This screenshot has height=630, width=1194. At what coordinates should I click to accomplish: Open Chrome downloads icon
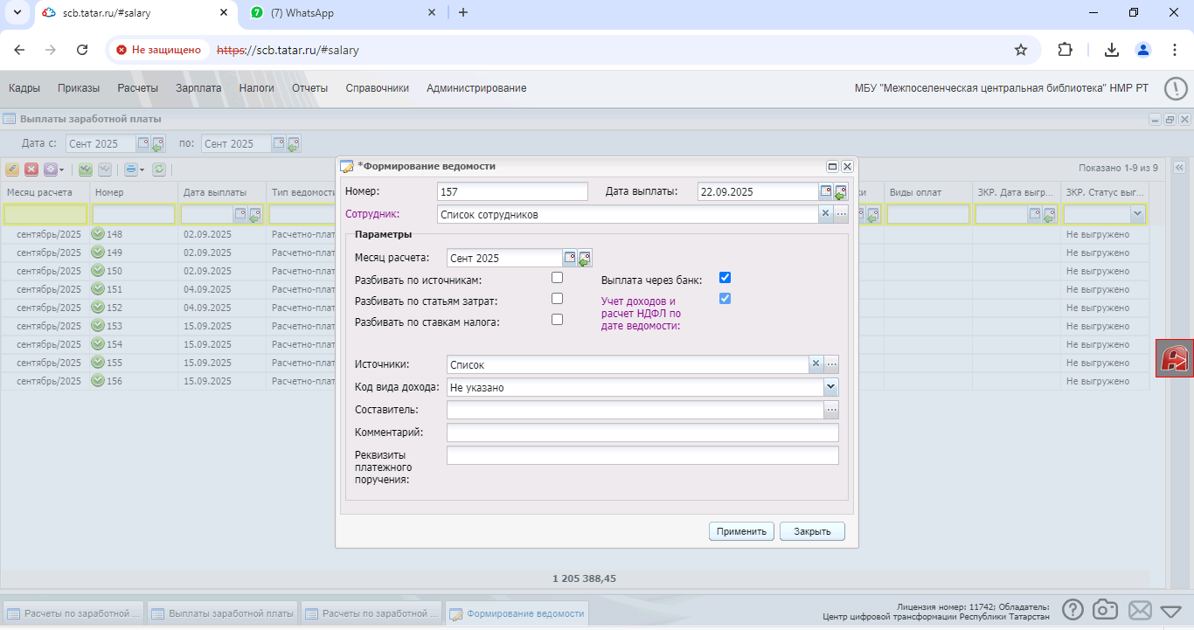1112,50
